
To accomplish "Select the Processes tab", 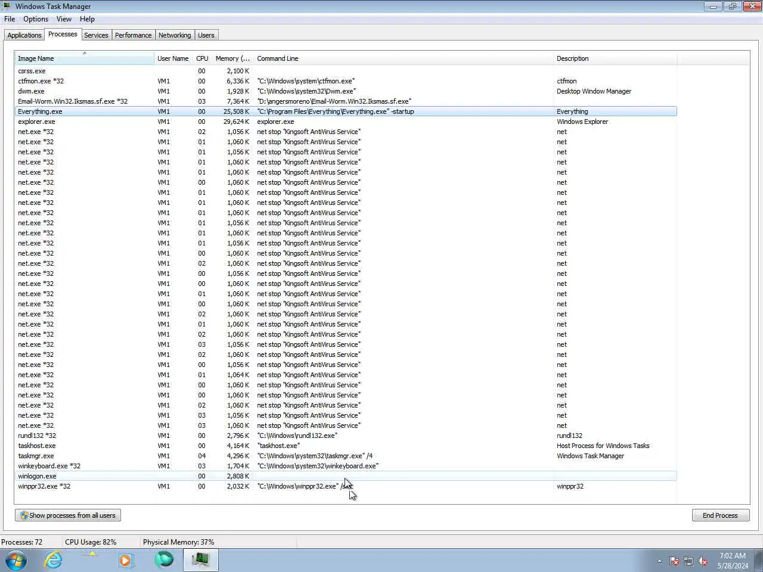I will pyautogui.click(x=63, y=34).
